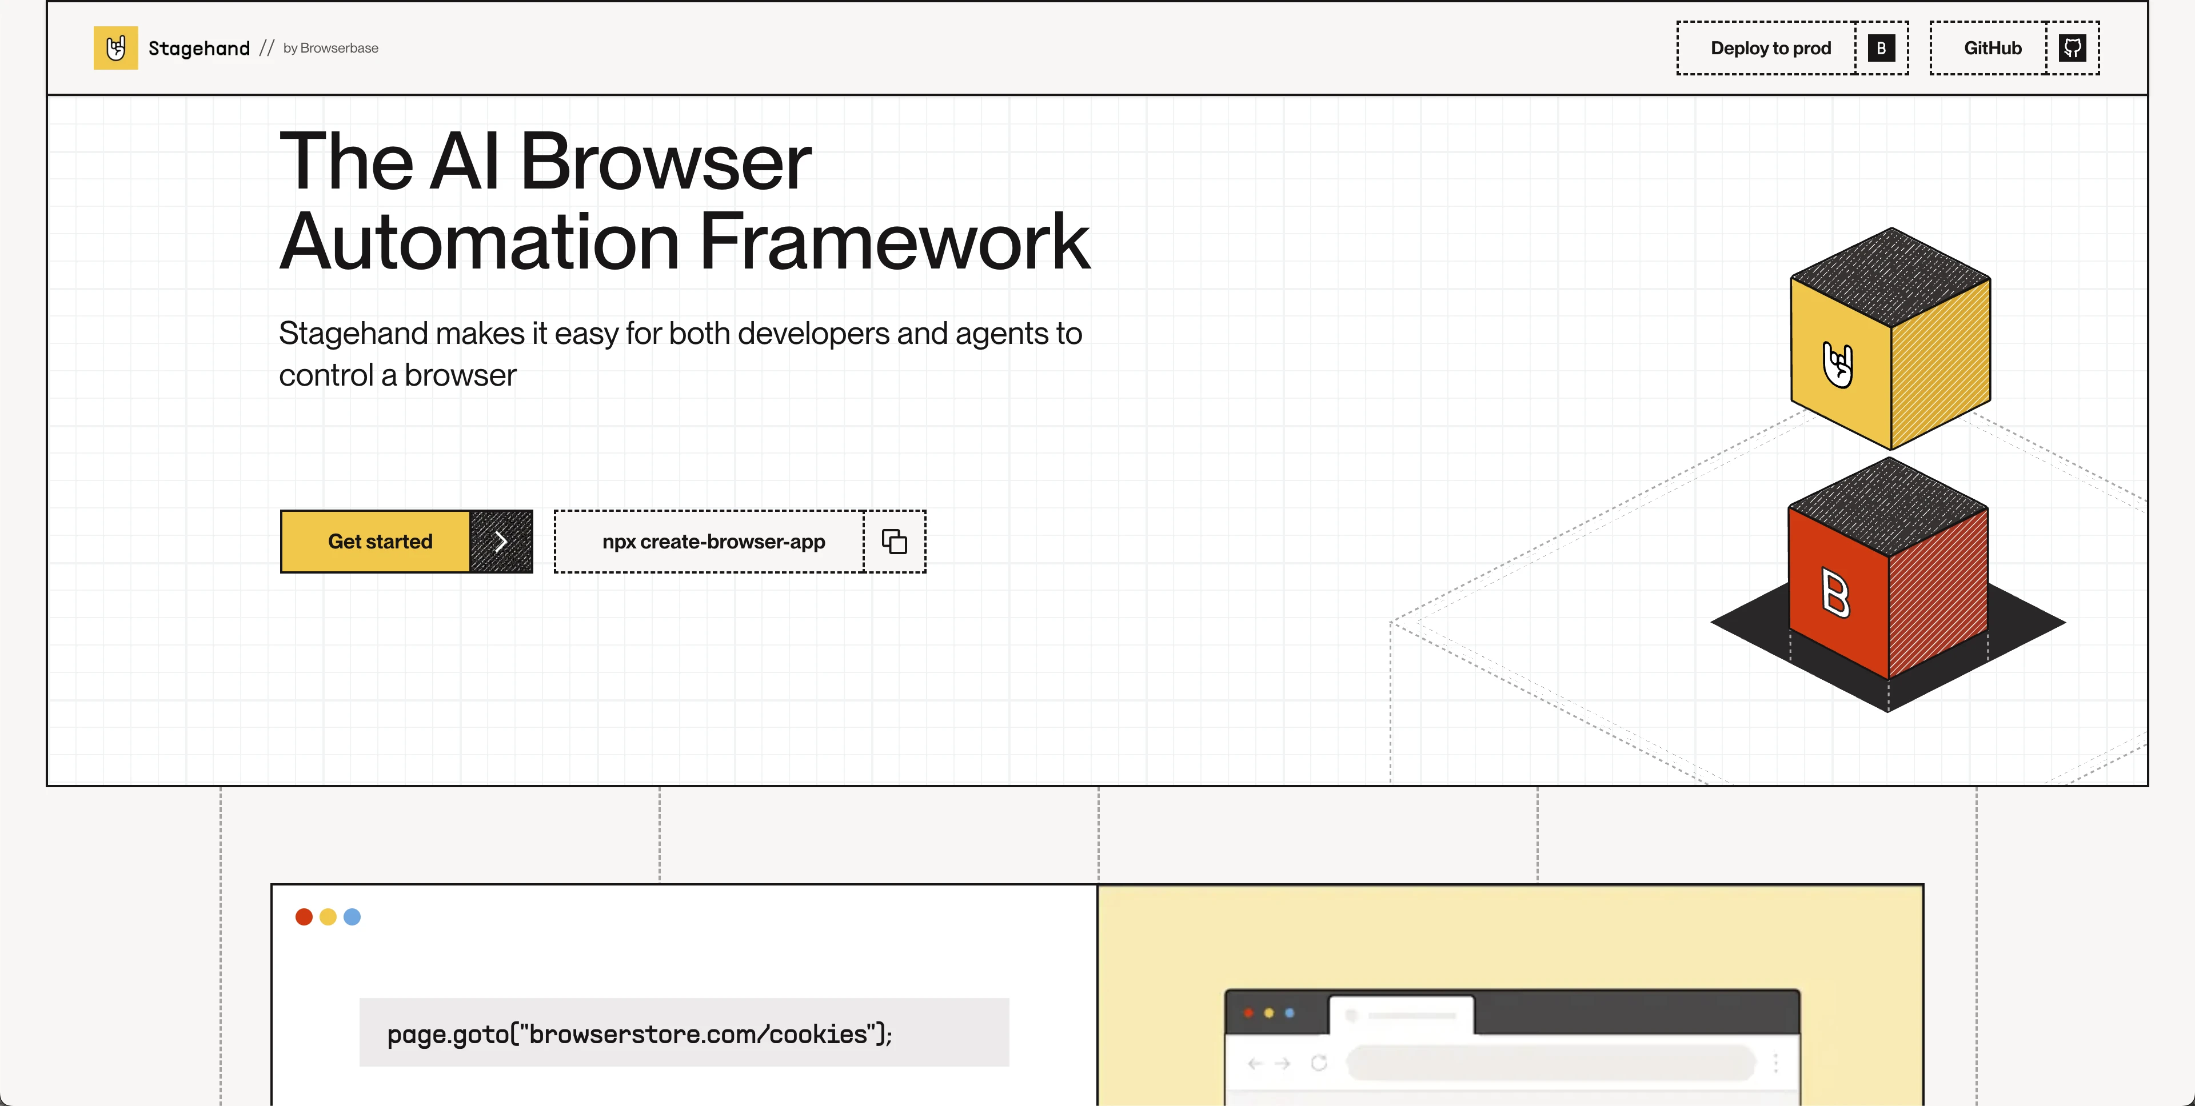Click the red dot in code window
This screenshot has height=1106, width=2195.
[304, 917]
